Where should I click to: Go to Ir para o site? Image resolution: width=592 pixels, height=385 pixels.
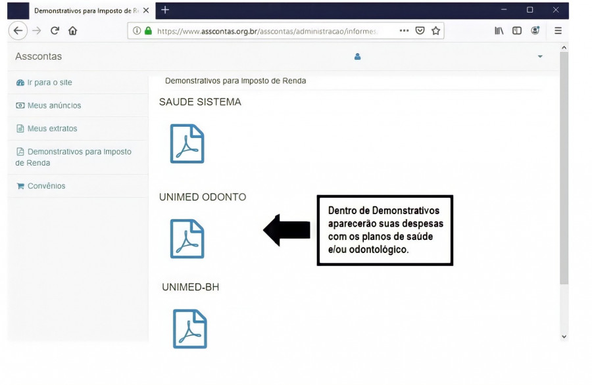coord(44,83)
